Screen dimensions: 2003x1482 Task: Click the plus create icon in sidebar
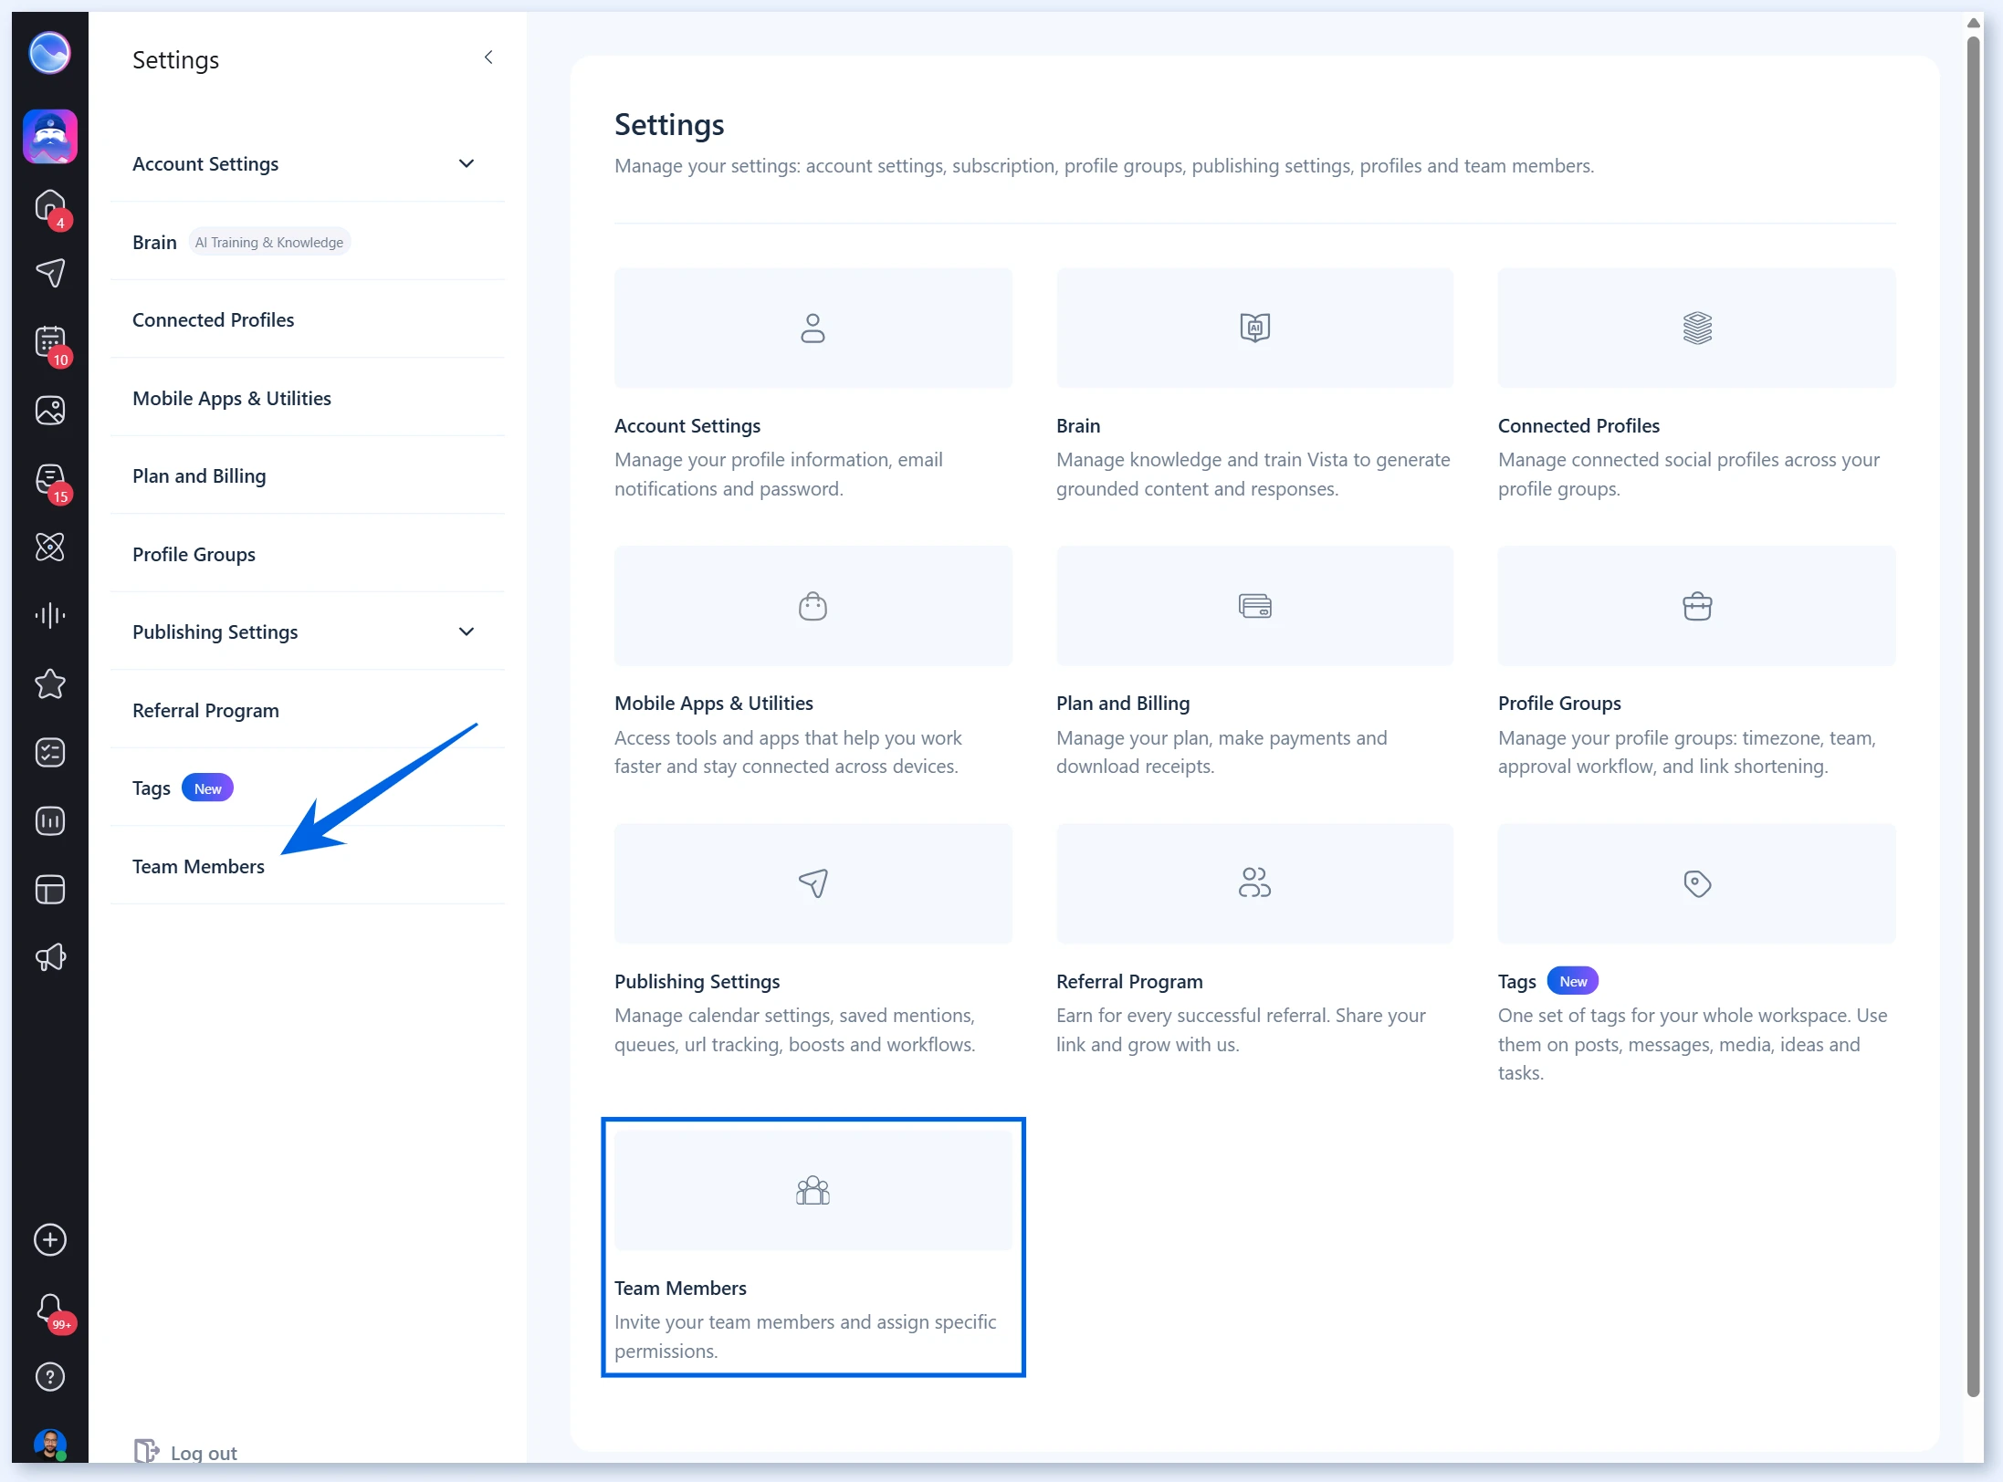pos(50,1239)
